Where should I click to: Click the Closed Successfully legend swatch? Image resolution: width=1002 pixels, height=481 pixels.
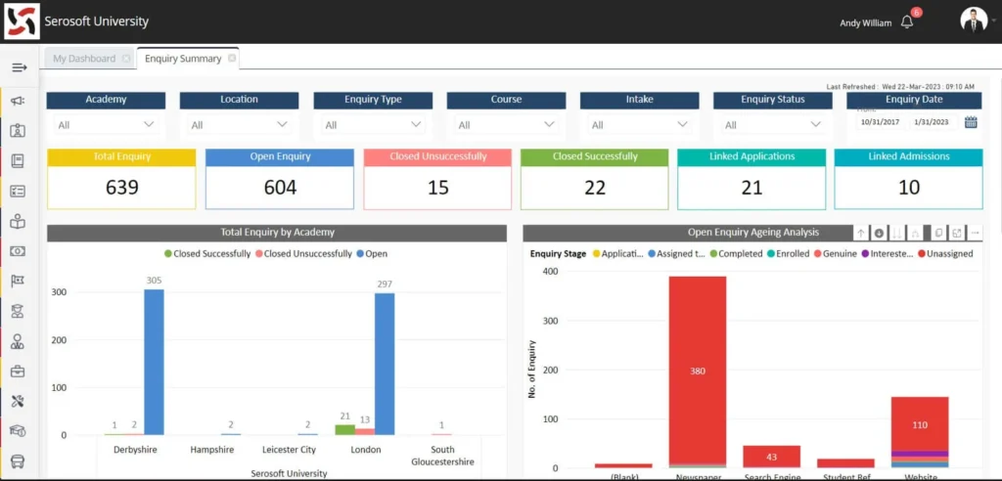[x=167, y=253]
